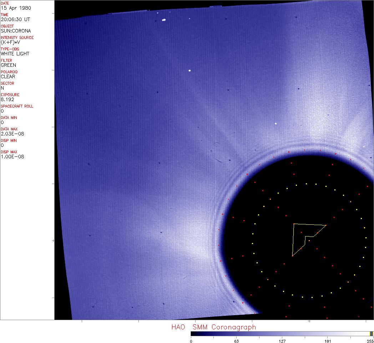Image resolution: width=374 pixels, height=343 pixels.
Task: Click the 127 tick label under the color bar
Action: 282,341
